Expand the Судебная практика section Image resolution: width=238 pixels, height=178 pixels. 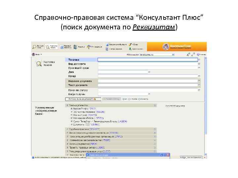coord(155,129)
